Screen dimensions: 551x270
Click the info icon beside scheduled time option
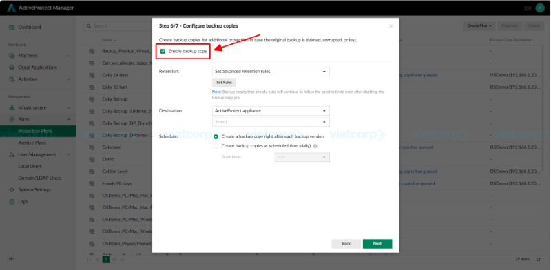[315, 146]
